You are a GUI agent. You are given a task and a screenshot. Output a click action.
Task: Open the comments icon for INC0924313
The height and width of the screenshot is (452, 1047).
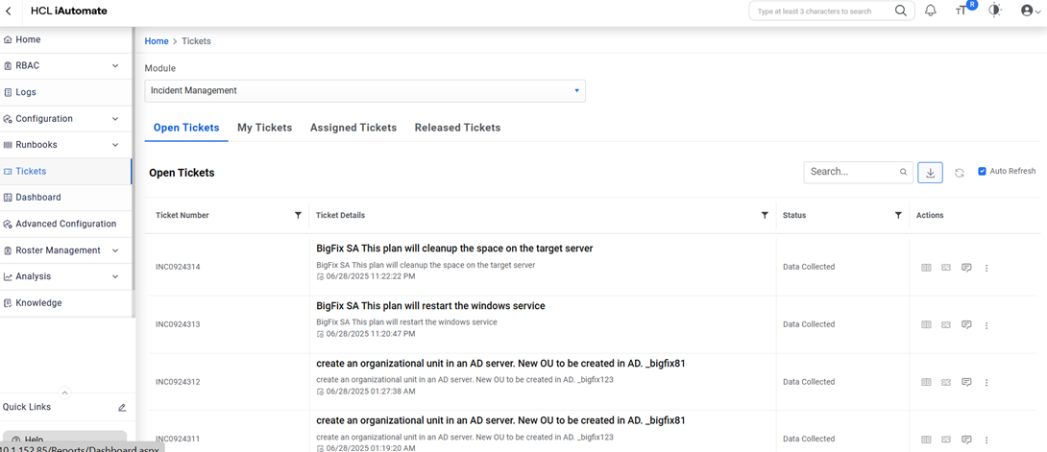[966, 325]
